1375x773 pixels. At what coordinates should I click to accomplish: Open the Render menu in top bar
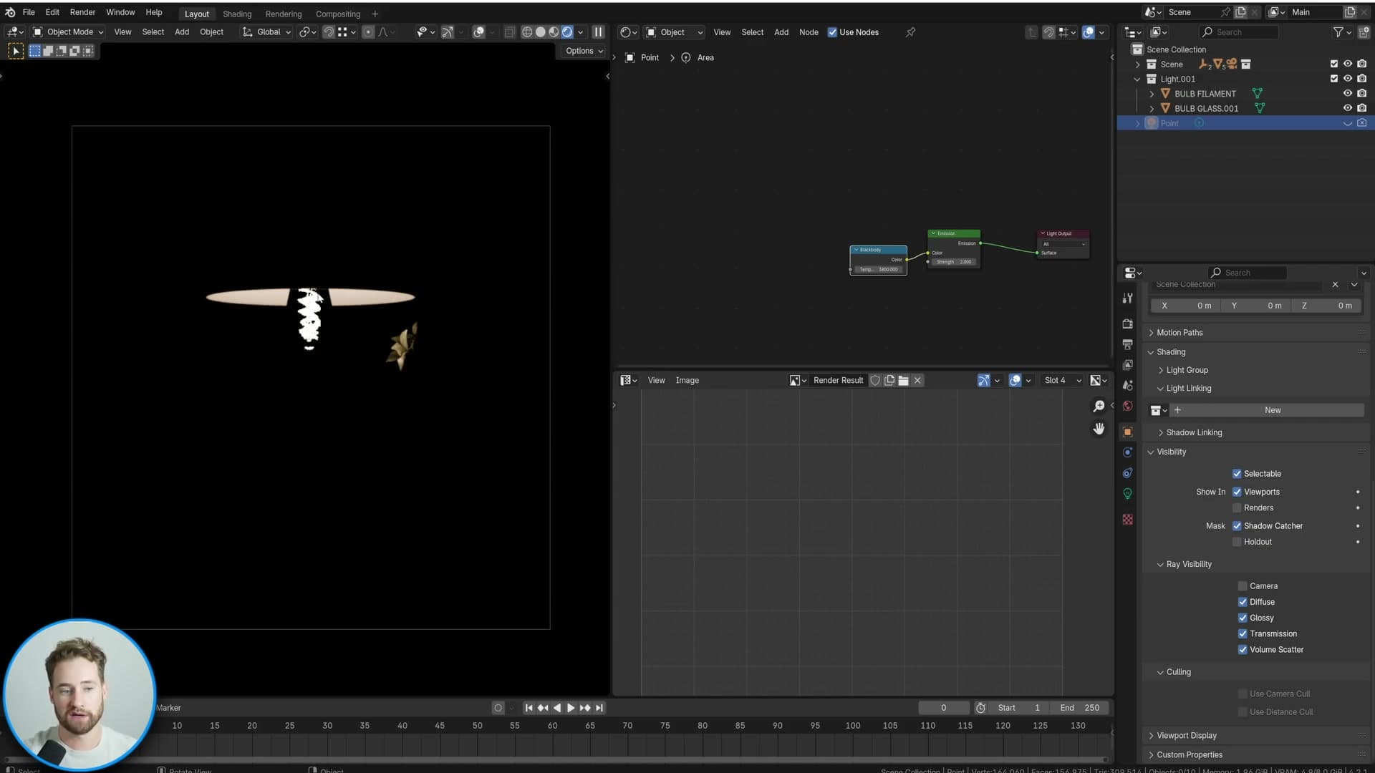(x=82, y=12)
